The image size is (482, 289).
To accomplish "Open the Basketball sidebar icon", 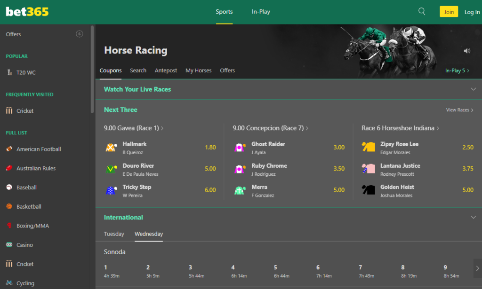I will [9, 206].
